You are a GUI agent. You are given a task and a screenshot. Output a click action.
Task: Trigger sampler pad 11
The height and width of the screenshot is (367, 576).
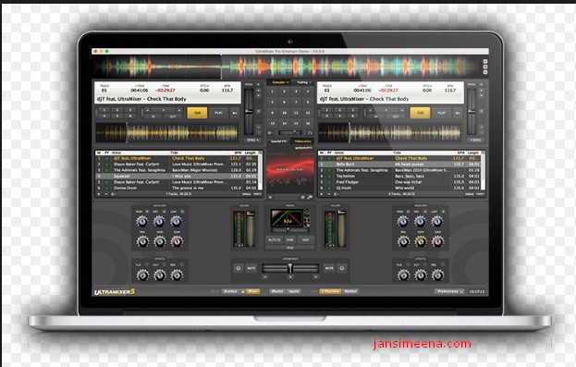(296, 113)
